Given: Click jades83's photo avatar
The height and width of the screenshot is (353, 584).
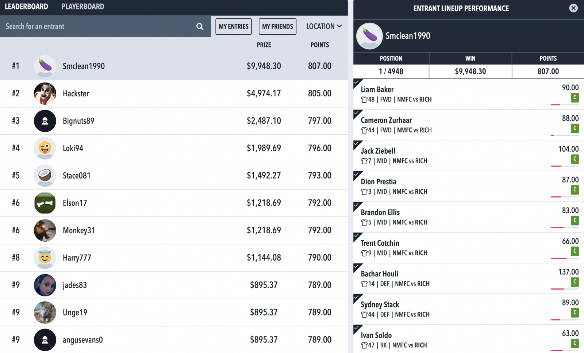Looking at the screenshot, I should point(45,285).
